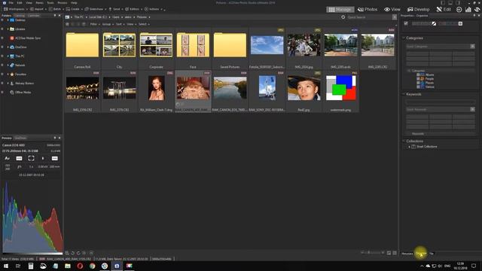Screen dimensions: 482x271
Task: Open the Create dropdown
Action: [x=75, y=9]
